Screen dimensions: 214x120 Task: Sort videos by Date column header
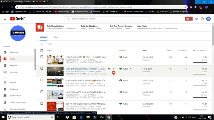click(x=144, y=50)
